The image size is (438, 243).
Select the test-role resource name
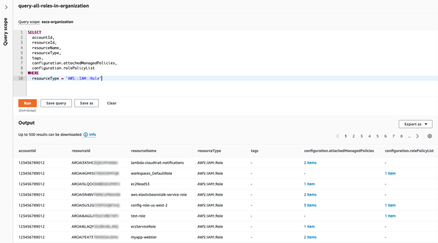tap(138, 216)
